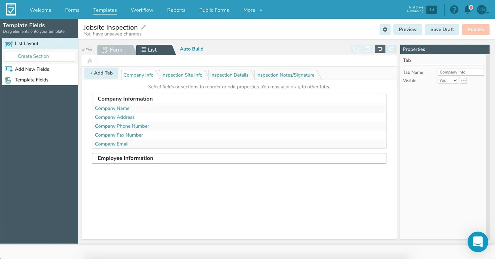Click Create Section in the sidebar

point(33,56)
